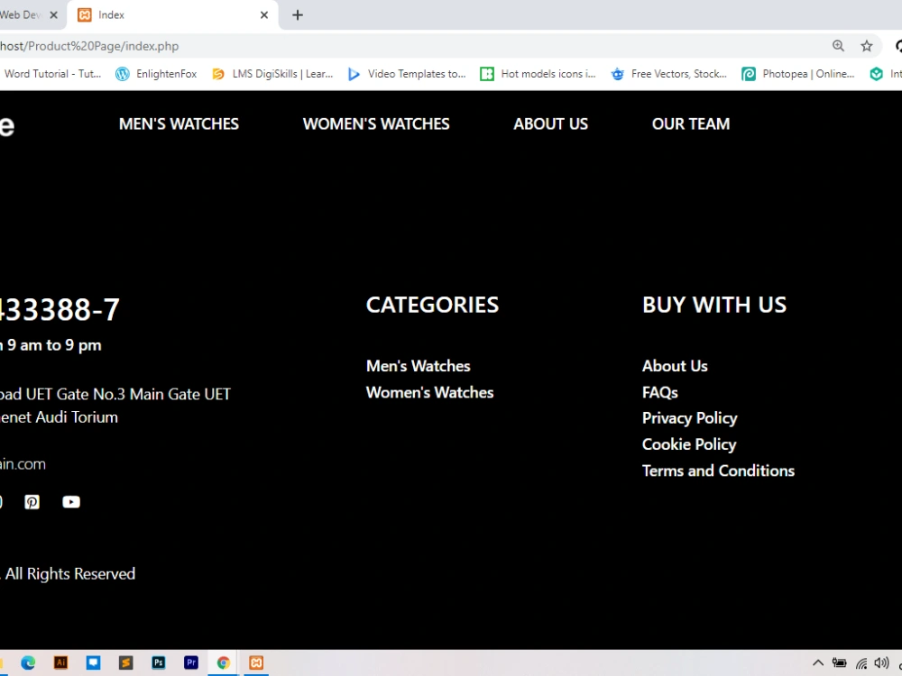Viewport: 902px width, 676px height.
Task: Open the Word Tutorial bookmark
Action: (51, 74)
